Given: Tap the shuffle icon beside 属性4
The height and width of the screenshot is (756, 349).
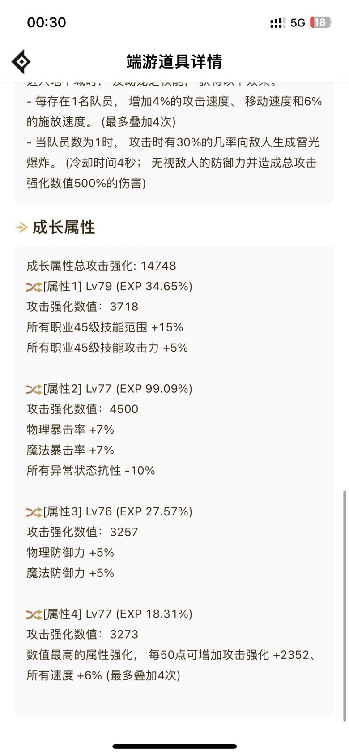Looking at the screenshot, I should (34, 614).
